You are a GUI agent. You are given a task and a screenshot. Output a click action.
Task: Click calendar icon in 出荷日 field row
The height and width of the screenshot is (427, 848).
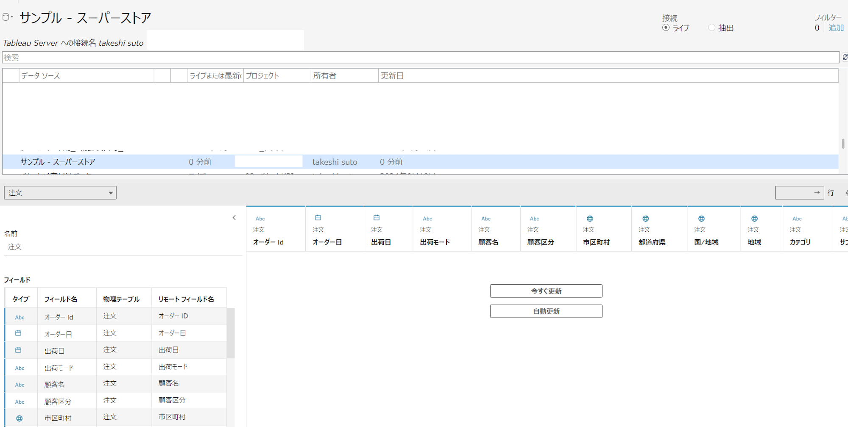18,350
